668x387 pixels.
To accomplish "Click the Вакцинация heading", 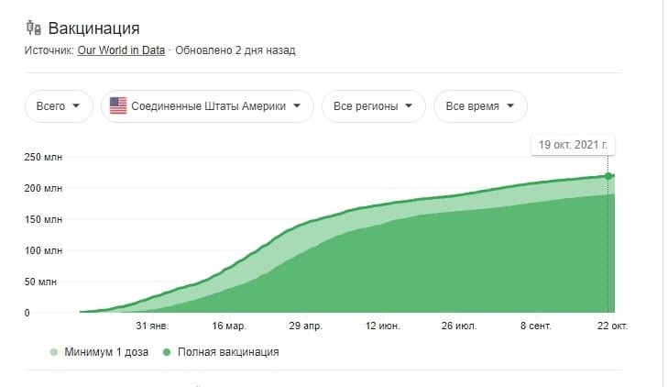I will coord(93,28).
